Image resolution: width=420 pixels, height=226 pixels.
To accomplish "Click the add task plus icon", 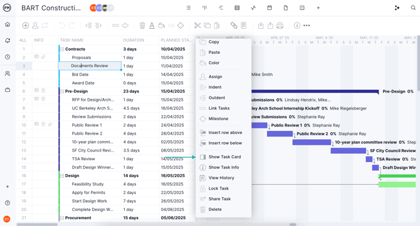I will 26,26.
